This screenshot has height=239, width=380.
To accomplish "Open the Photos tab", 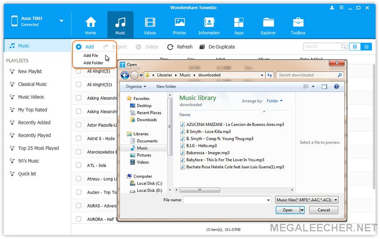I will point(179,25).
